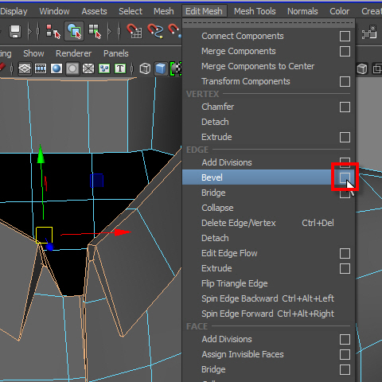The height and width of the screenshot is (382, 382).
Task: Click the Save scene floppy disk icon
Action: (x=15, y=32)
